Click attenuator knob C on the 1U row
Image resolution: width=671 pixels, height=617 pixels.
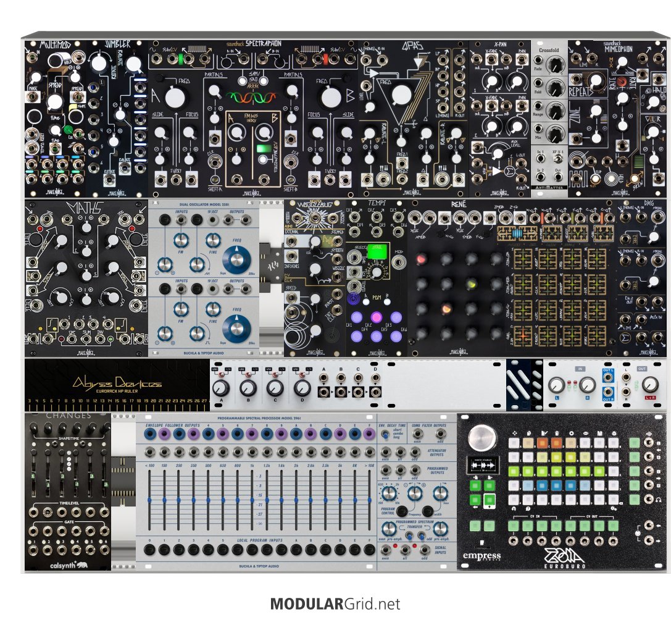pyautogui.click(x=274, y=388)
